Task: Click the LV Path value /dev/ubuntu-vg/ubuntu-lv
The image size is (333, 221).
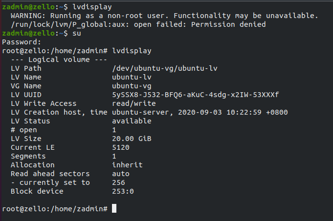Action: pyautogui.click(x=164, y=68)
